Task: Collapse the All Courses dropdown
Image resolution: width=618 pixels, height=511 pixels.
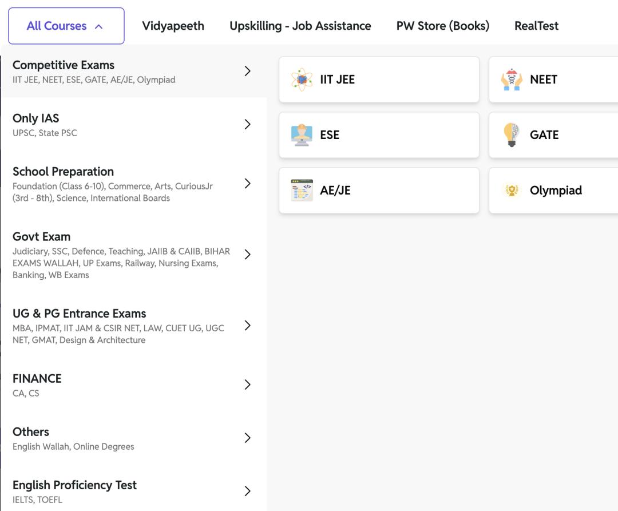Action: point(66,26)
